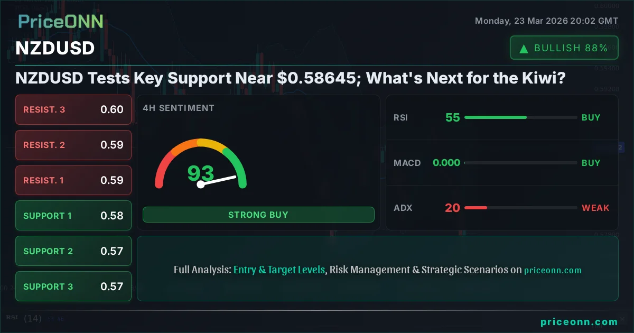Click the sentiment gauge needle

pos(218,180)
